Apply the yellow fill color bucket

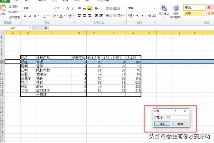coord(54,16)
